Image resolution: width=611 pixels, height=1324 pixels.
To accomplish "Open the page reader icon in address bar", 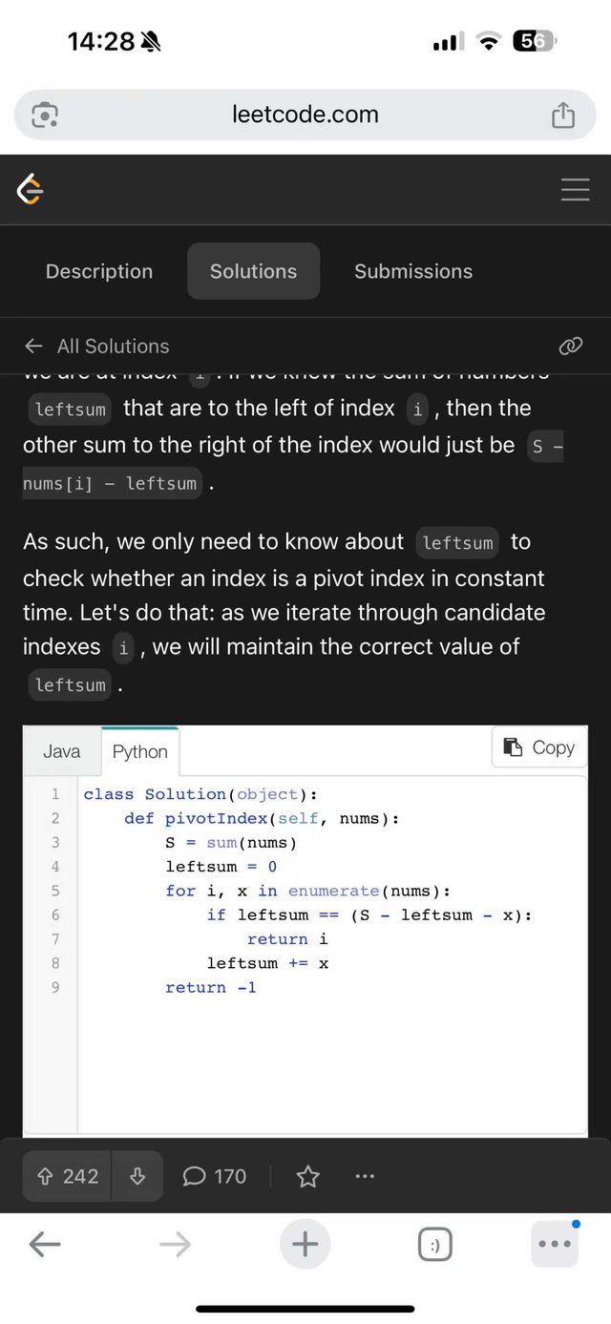I will (45, 115).
